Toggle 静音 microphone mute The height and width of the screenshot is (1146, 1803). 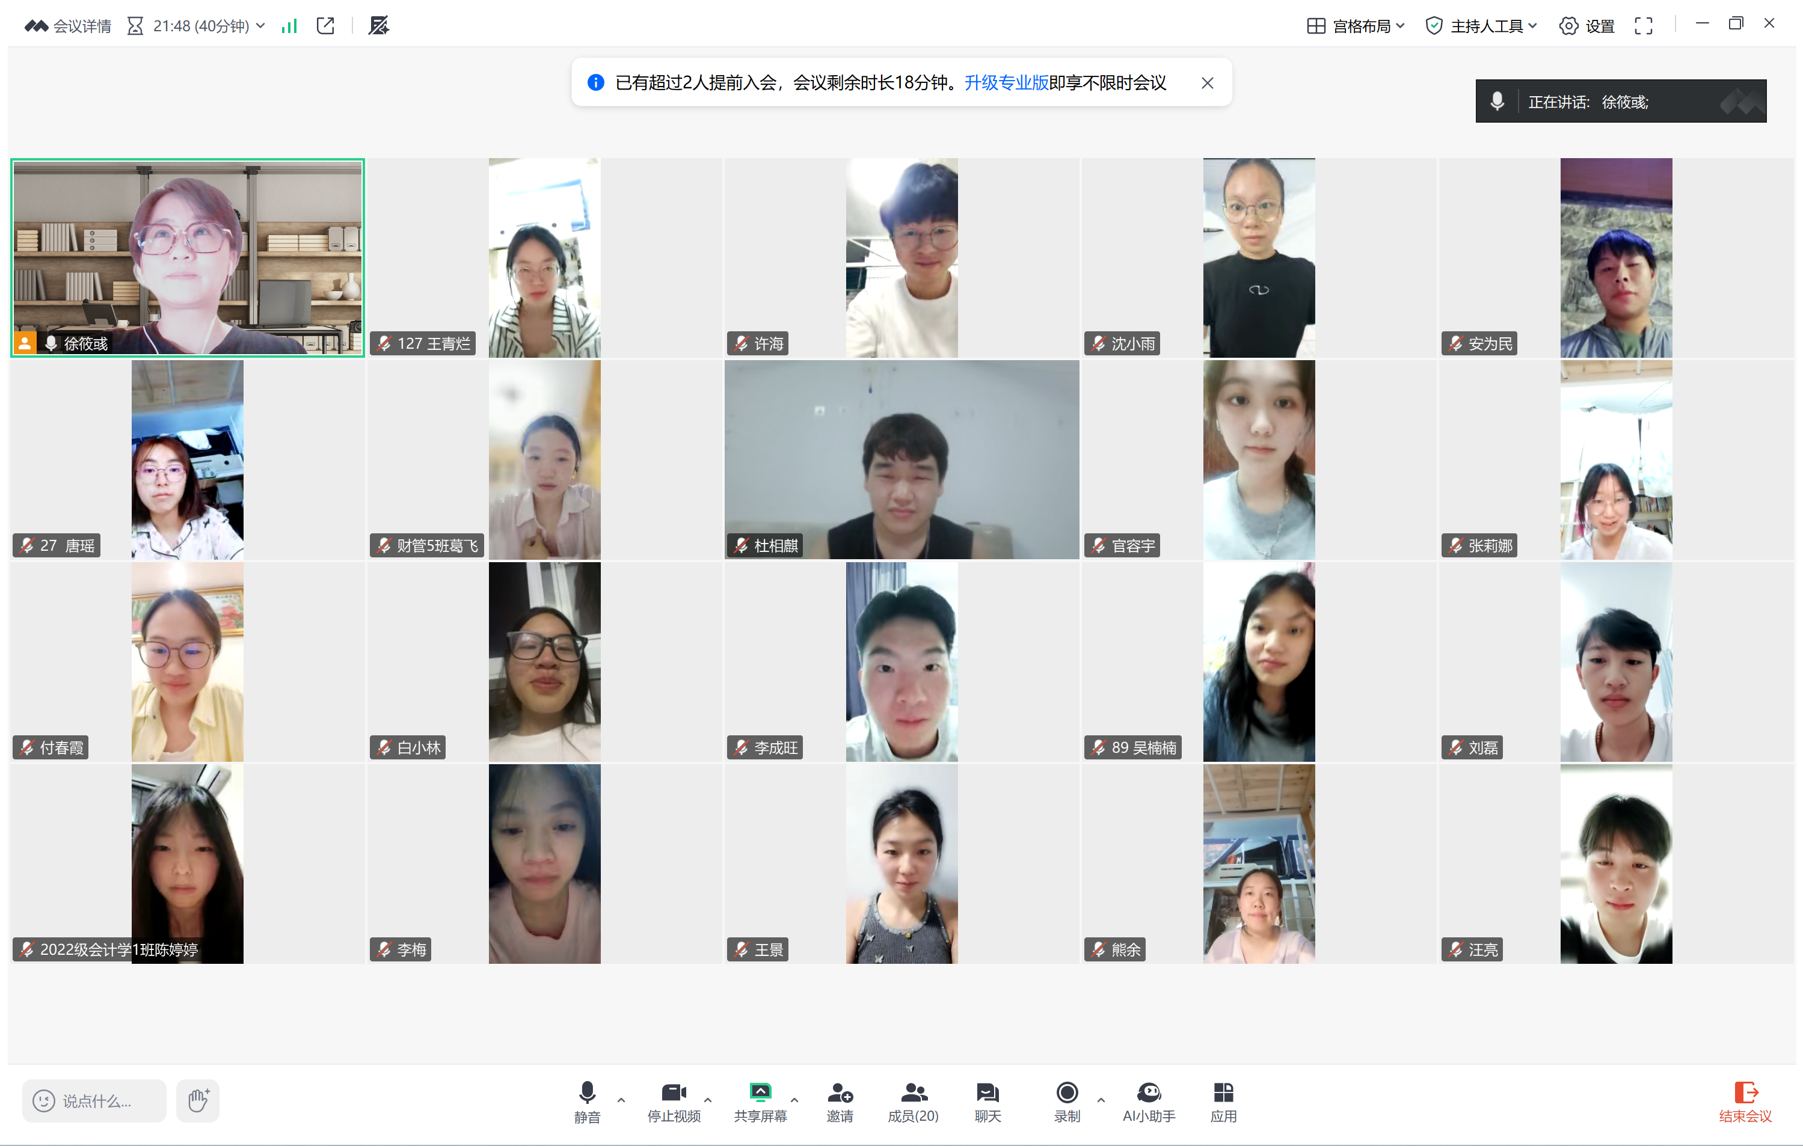pos(587,1100)
